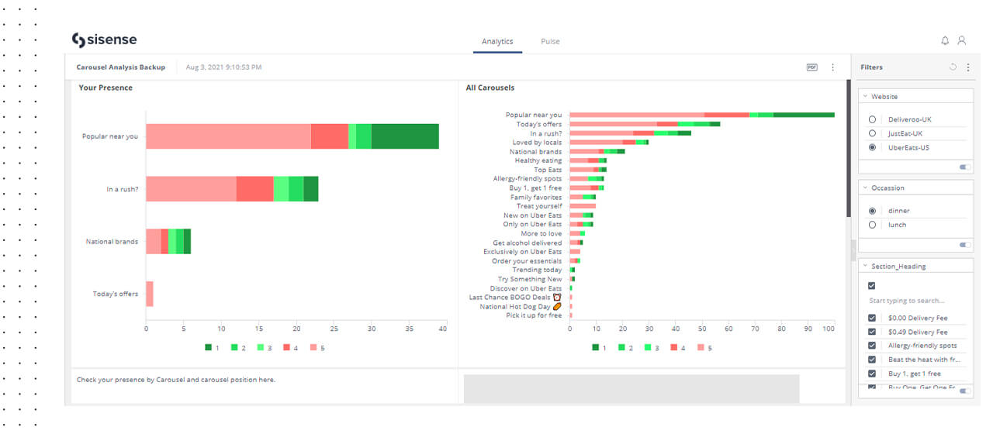This screenshot has height=434, width=993.
Task: Toggle legend item 3 in All Carousels
Action: [652, 348]
